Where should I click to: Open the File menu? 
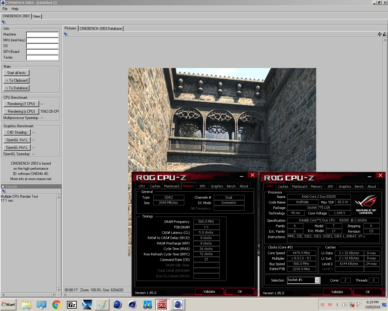(5, 9)
